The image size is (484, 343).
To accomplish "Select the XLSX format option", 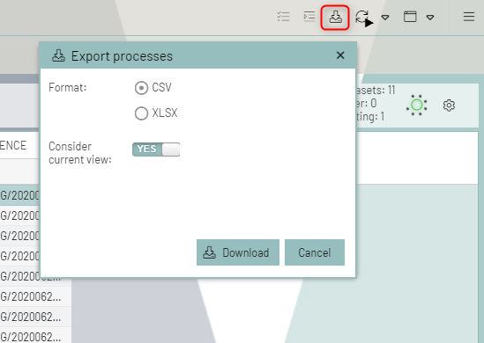I will [x=141, y=113].
